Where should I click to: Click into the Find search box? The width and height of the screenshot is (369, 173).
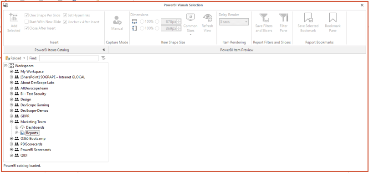(x=69, y=58)
